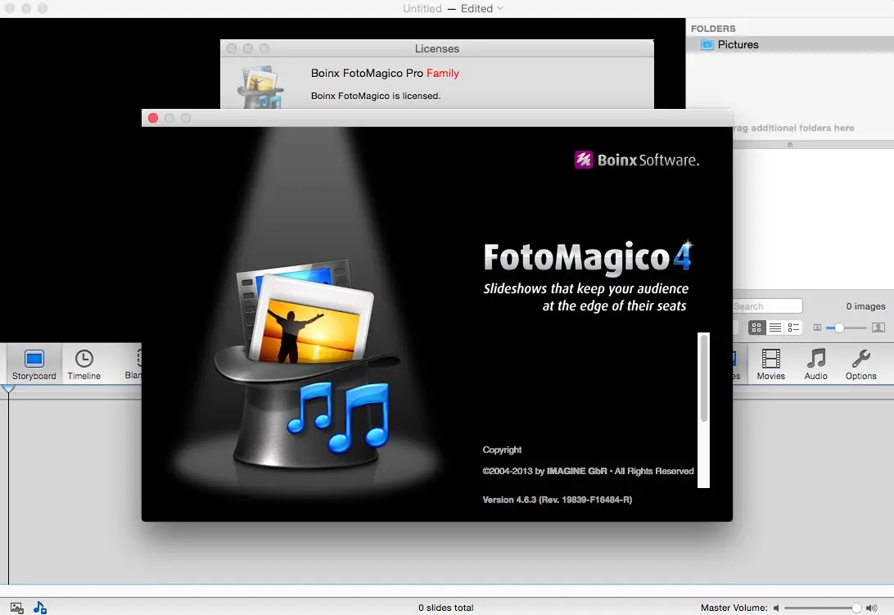Click the '0 images' count label
Image resolution: width=894 pixels, height=615 pixels.
click(x=865, y=306)
